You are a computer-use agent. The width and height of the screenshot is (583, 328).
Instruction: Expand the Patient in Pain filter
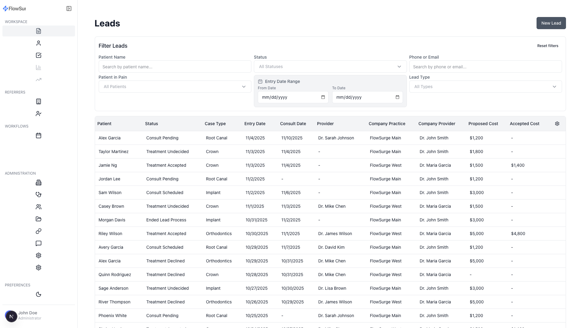175,87
